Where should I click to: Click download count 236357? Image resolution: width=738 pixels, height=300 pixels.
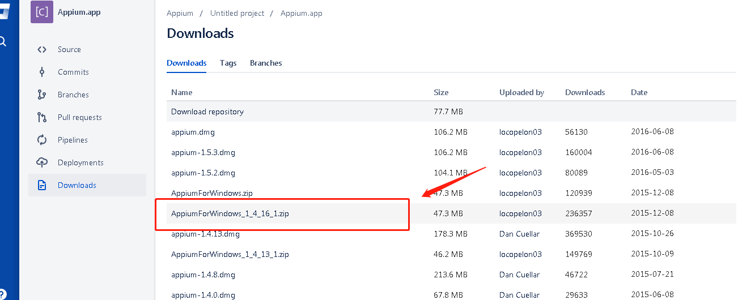coord(579,213)
